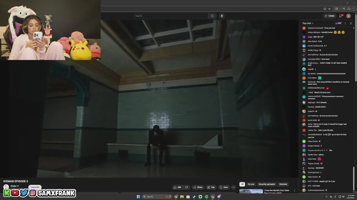Open Chrome media controls icon
Screen dimensions: 357x200
tap(344, 9)
